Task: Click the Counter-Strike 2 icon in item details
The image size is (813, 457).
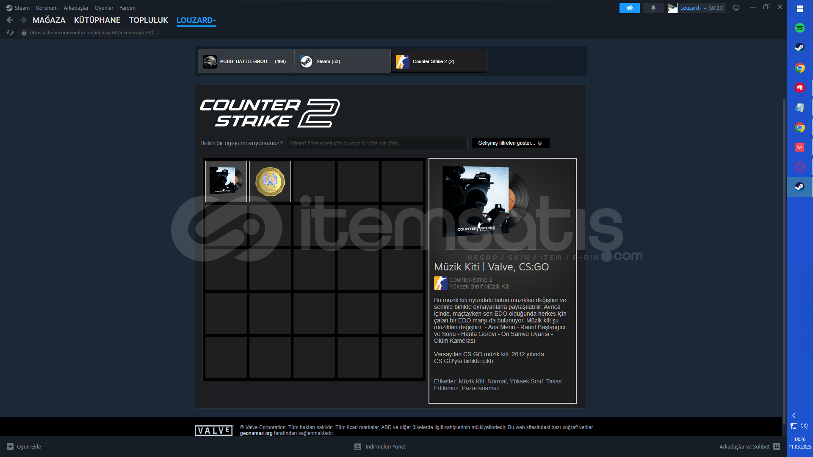Action: pos(441,283)
